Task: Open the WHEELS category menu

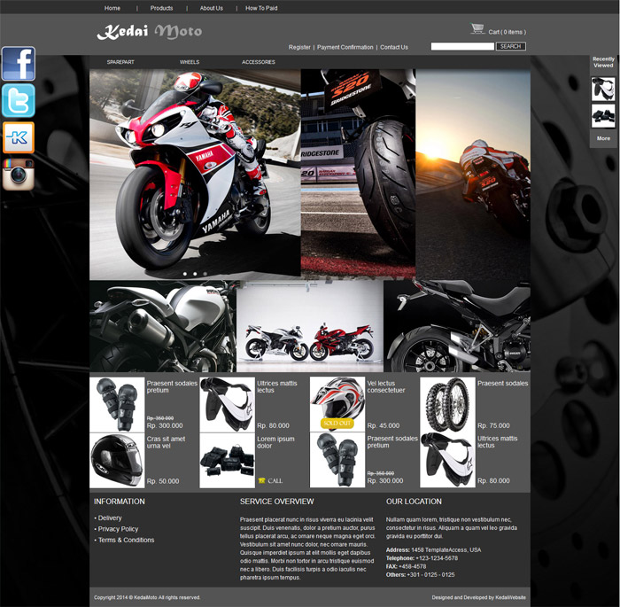Action: pyautogui.click(x=190, y=62)
